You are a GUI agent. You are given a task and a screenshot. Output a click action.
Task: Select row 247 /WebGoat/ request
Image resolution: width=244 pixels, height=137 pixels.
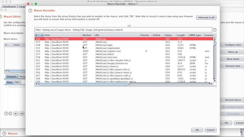click(x=124, y=42)
